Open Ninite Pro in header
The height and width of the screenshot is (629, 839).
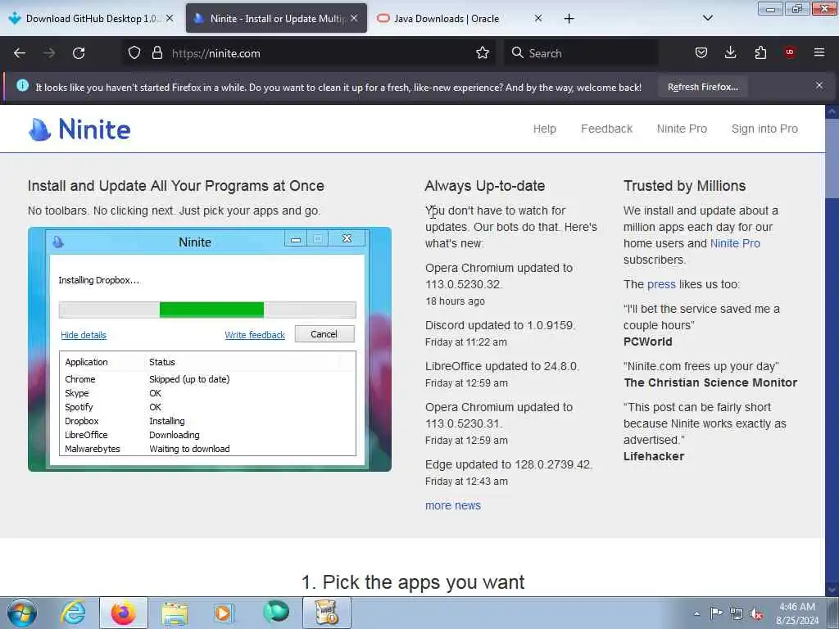pos(682,129)
